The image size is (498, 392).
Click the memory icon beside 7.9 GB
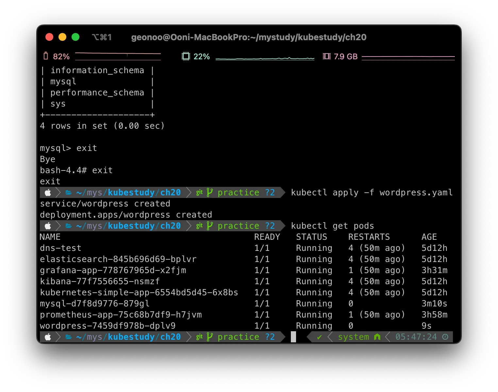(326, 57)
